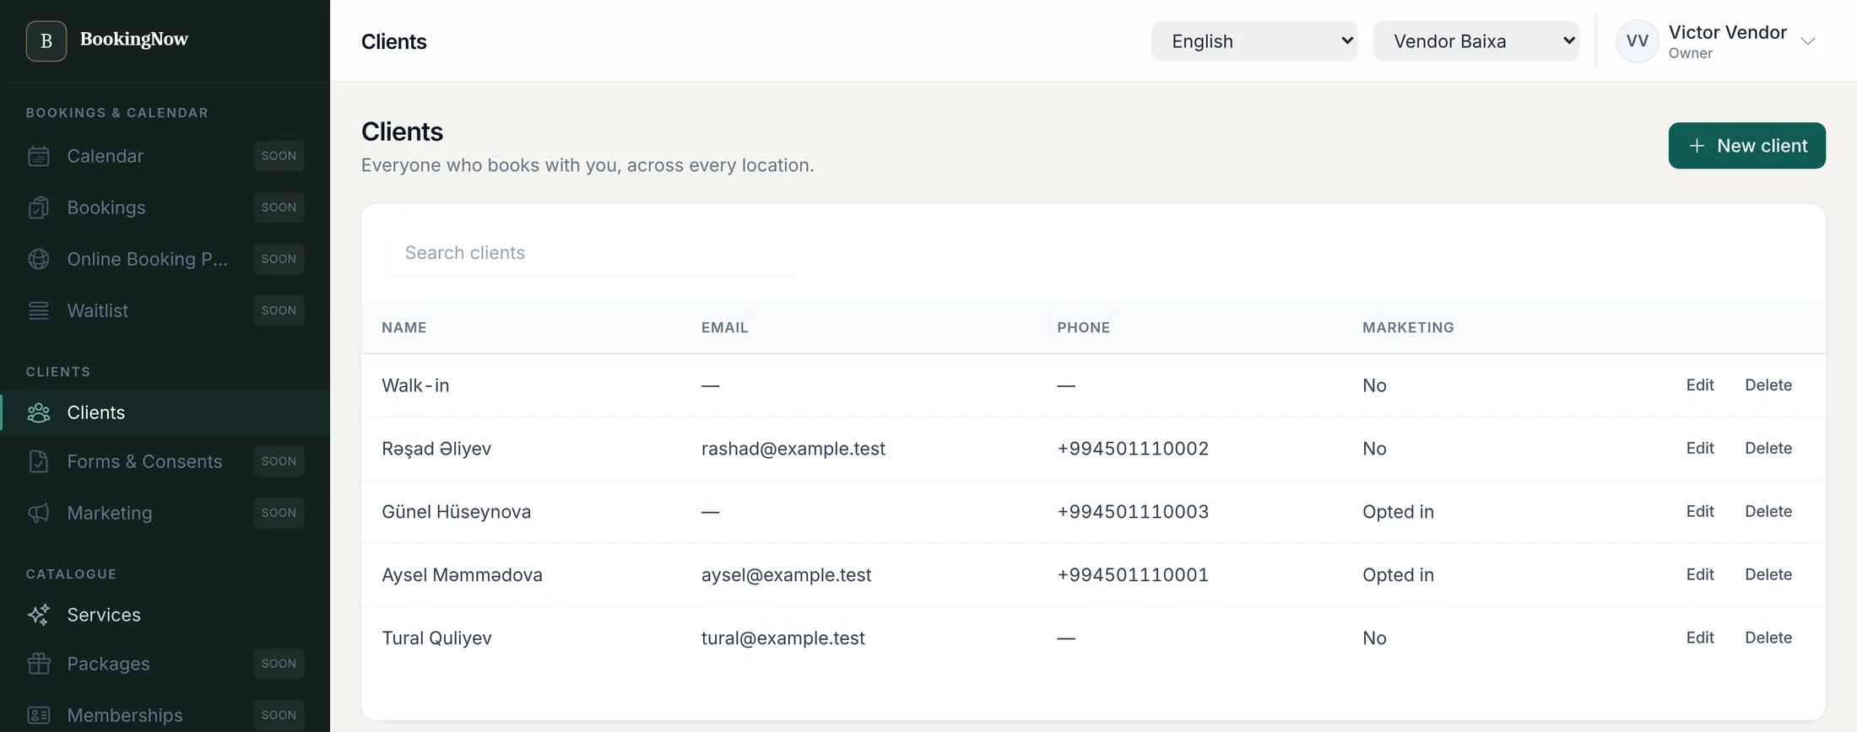Click rashad@example.test email

(793, 449)
